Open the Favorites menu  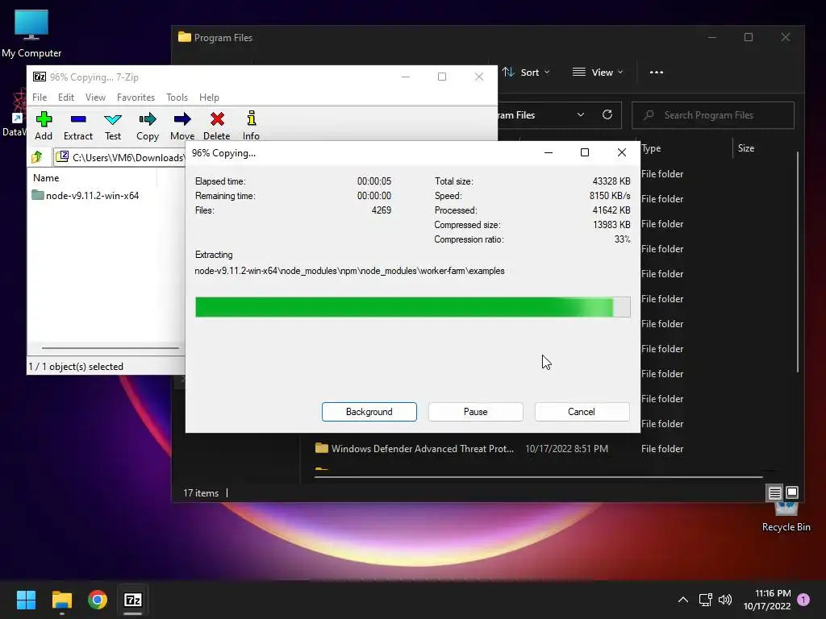pos(136,98)
